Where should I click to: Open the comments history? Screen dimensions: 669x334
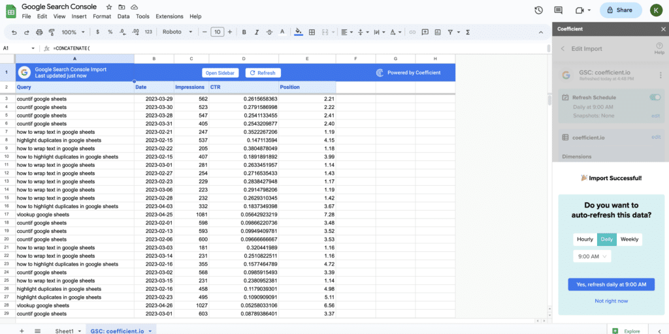[x=558, y=10]
